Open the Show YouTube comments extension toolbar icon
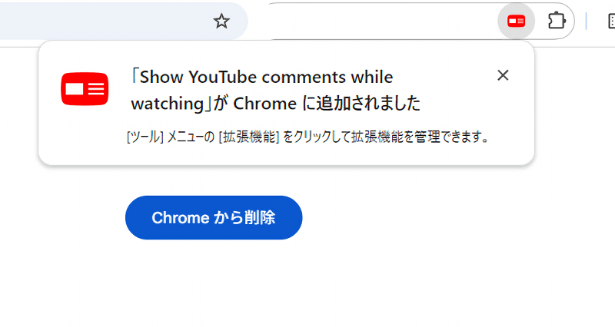This screenshot has width=615, height=327. (516, 21)
